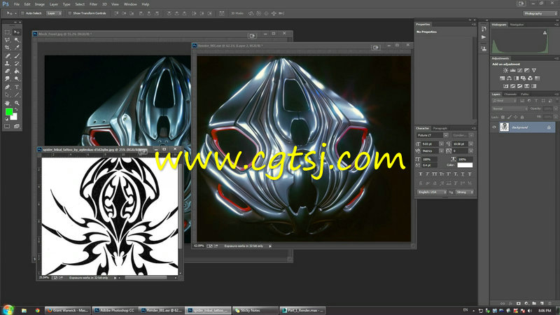Open the Strong anti-aliasing dropdown
The width and height of the screenshot is (560, 315).
click(x=464, y=192)
